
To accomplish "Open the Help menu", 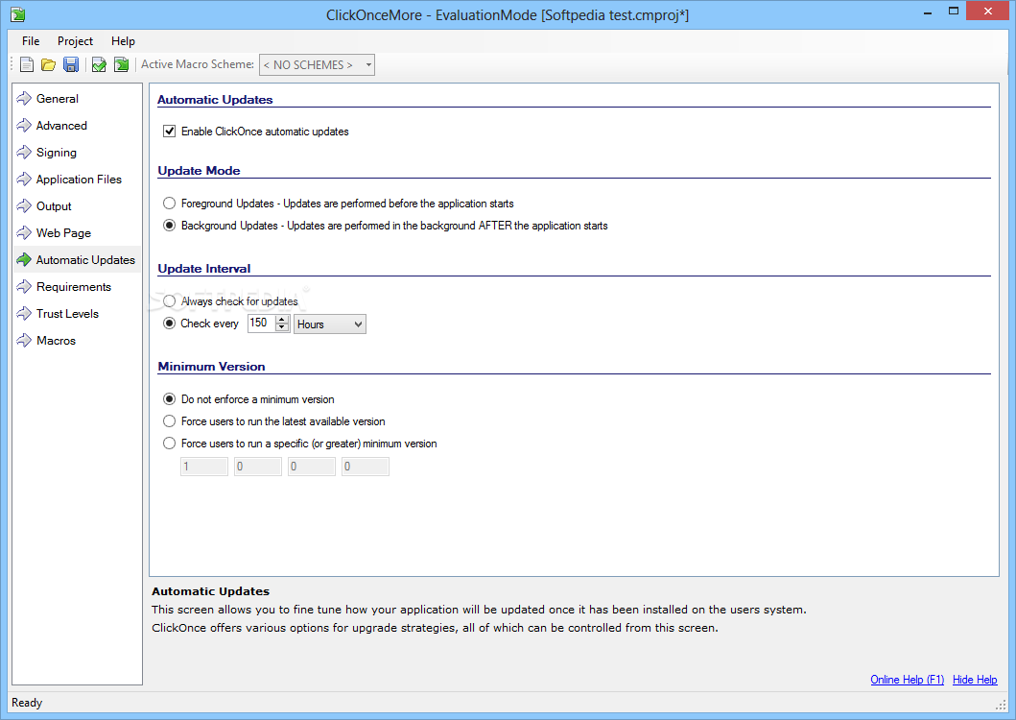I will point(123,41).
